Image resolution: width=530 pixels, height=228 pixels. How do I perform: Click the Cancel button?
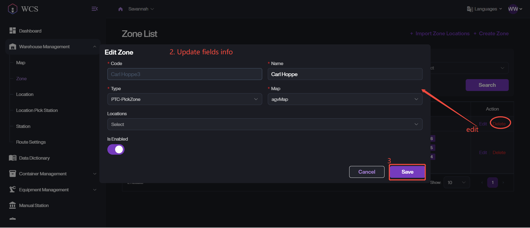367,172
